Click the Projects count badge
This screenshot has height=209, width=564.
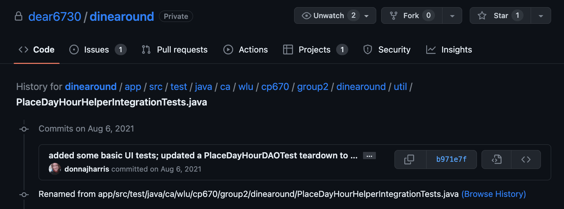pos(342,50)
